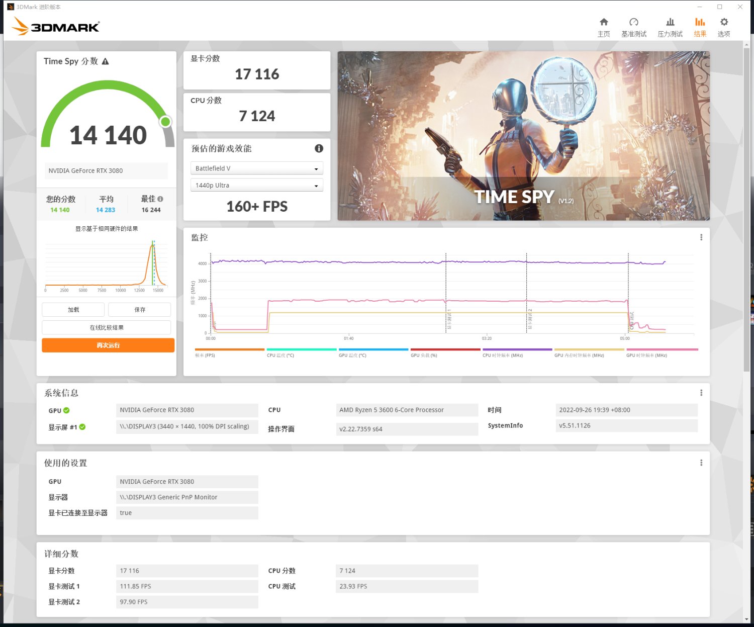
Task: Toggle CPU clock frequency purple legend
Action: point(517,349)
